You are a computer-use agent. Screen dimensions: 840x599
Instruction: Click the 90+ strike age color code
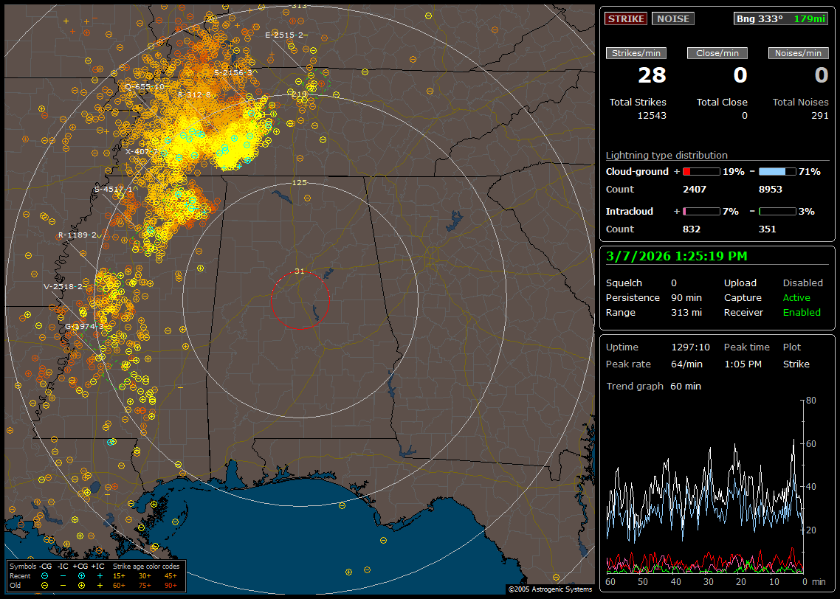coord(171,585)
